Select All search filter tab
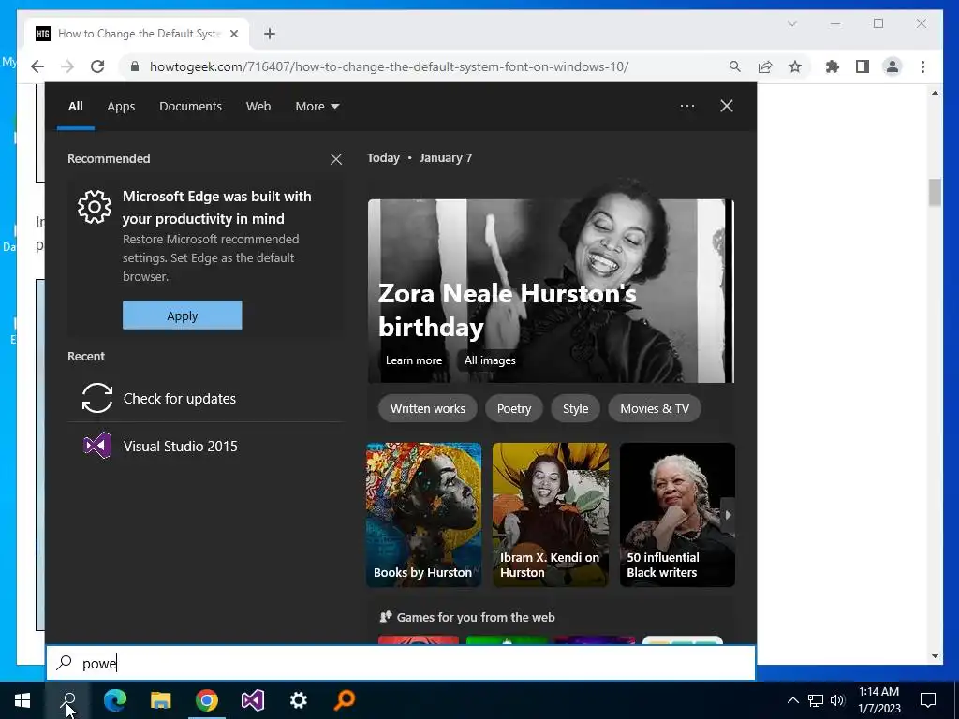The image size is (959, 719). click(75, 107)
